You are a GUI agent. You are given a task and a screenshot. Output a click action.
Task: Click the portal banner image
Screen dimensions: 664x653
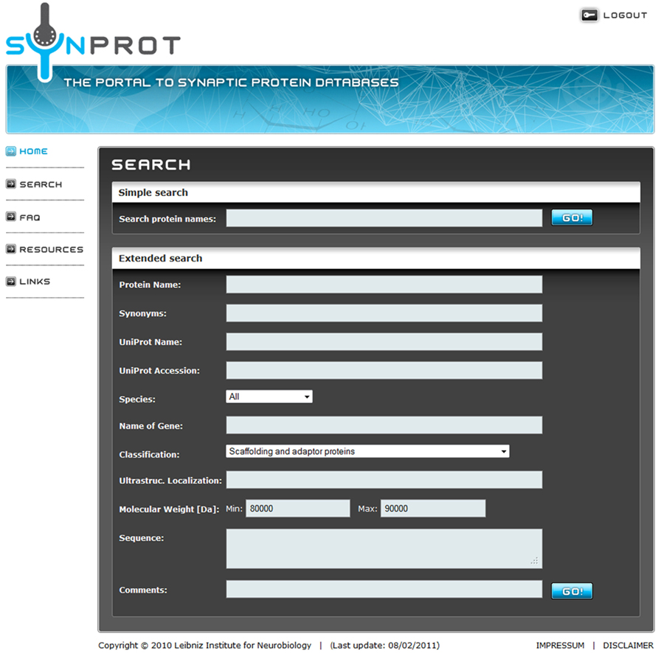(331, 99)
